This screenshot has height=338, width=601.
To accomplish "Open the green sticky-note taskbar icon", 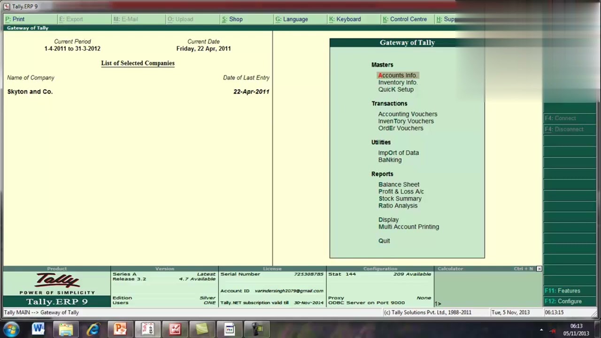I will 202,329.
